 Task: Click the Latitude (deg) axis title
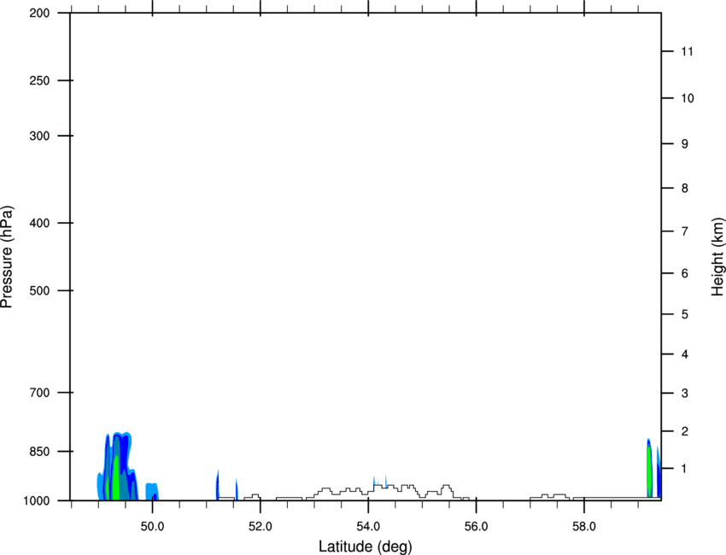click(x=365, y=546)
